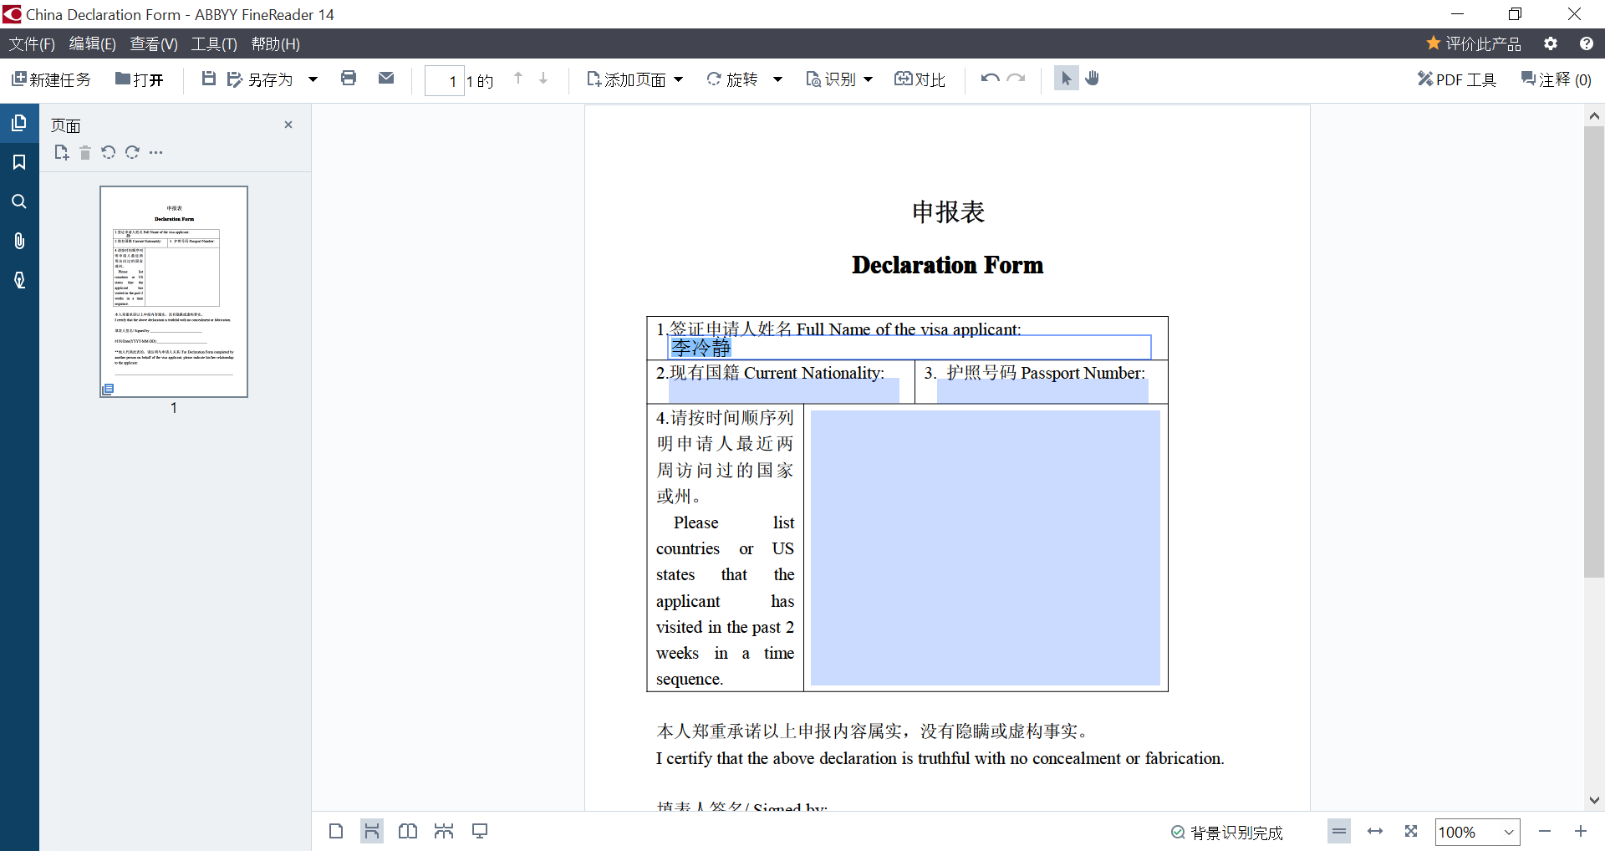The image size is (1605, 851).
Task: Fit whole page best-fit icon
Action: pyautogui.click(x=1411, y=831)
